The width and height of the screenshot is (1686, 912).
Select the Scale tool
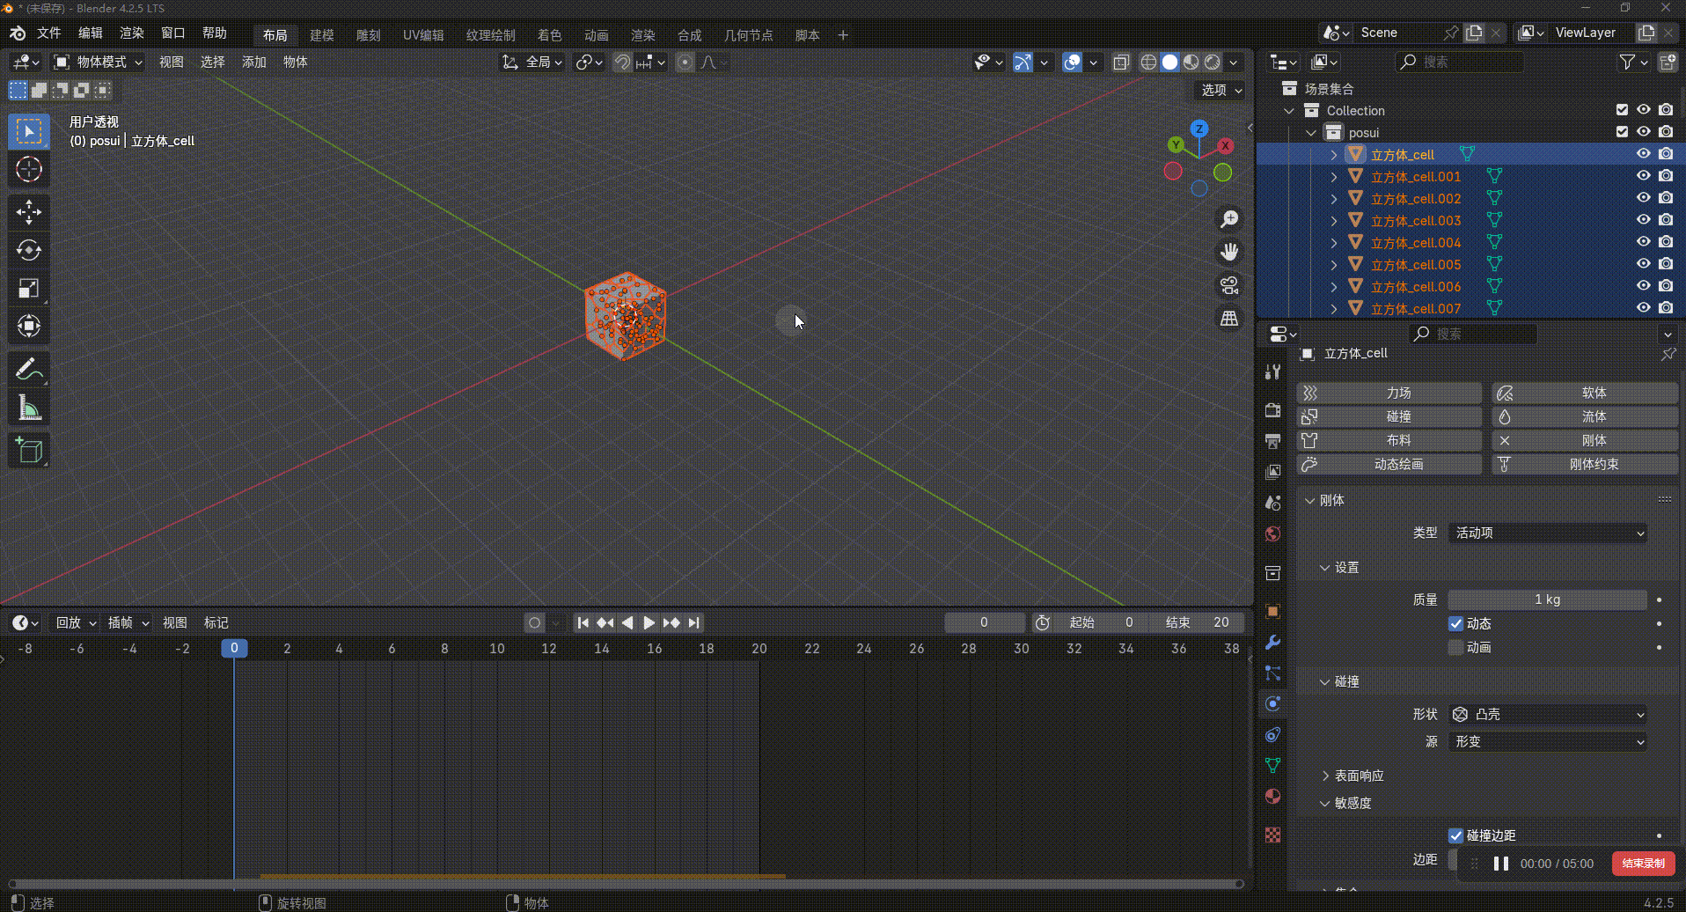pos(28,289)
